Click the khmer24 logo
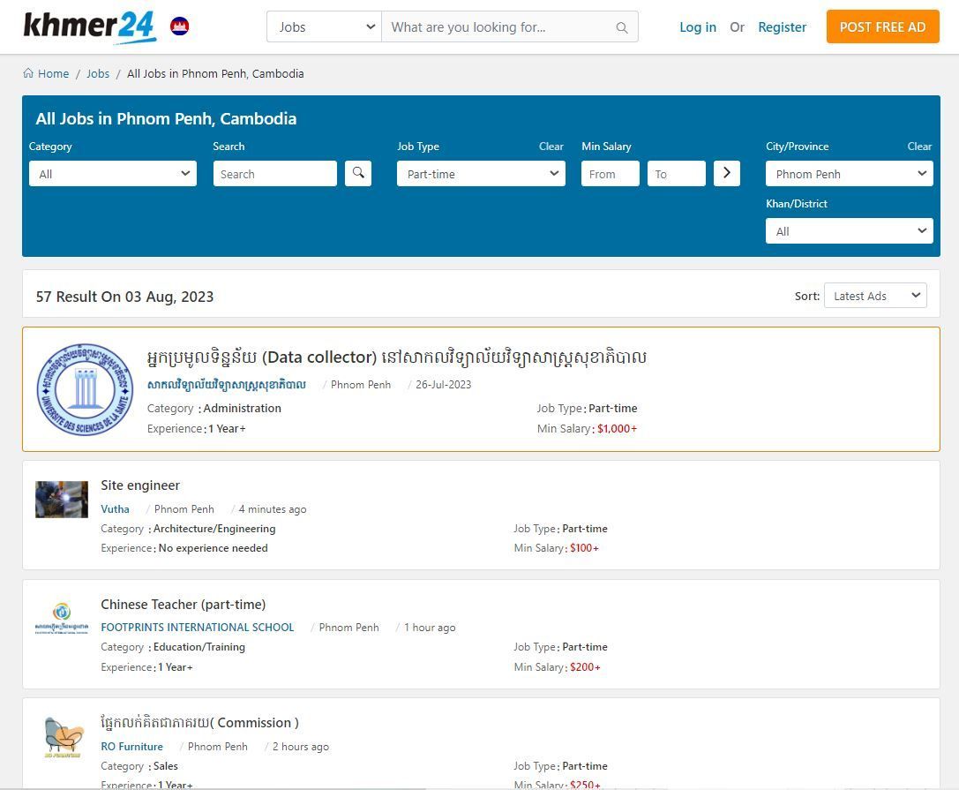 pos(89,26)
